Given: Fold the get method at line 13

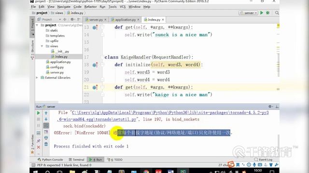Looking at the screenshot, I should pos(102,27).
